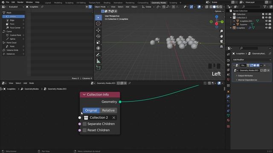Switch to the Scripting workspace tab
The width and height of the screenshot is (273, 153).
click(173, 3)
